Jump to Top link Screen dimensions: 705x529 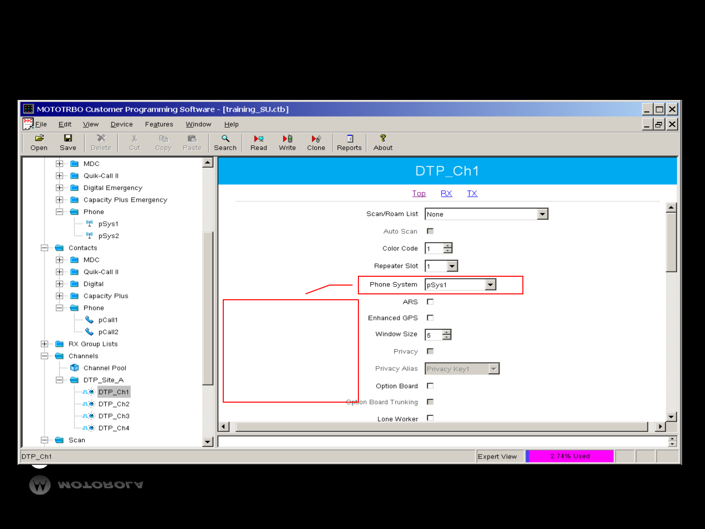point(419,193)
